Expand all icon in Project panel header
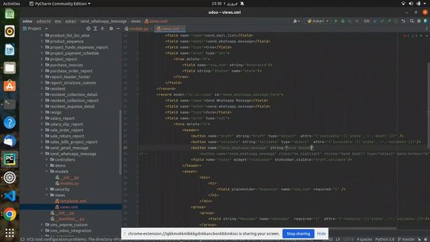430x242 pixels. coord(95,28)
